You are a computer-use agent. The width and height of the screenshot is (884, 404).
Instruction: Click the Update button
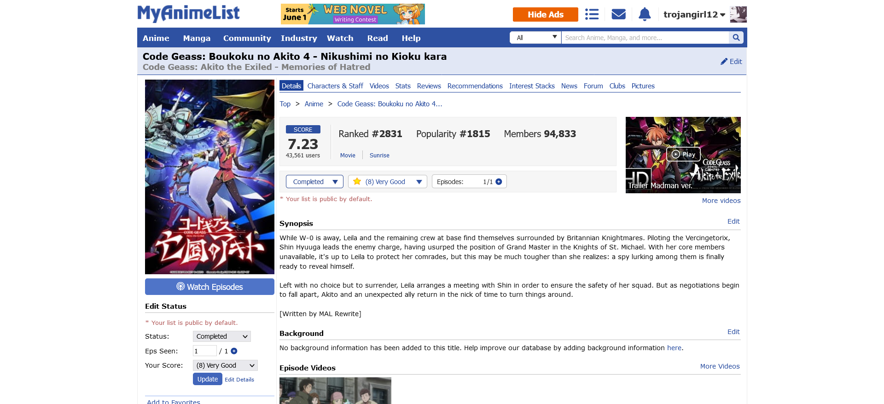pos(208,379)
